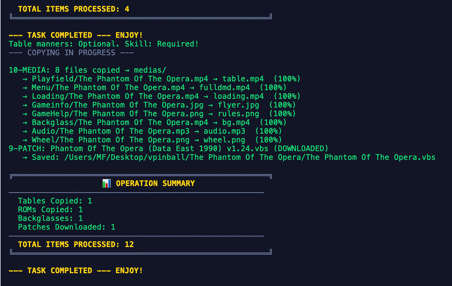
Task: Click the flyer.jpg destination filename
Action: [238, 105]
